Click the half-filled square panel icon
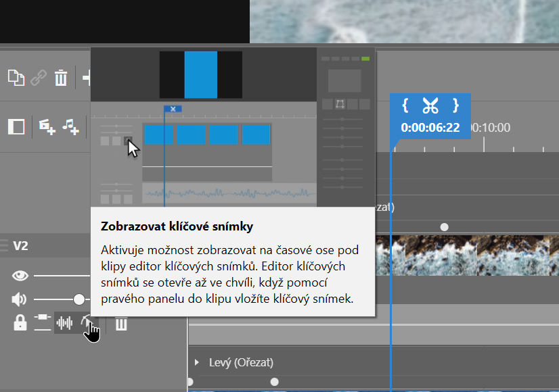This screenshot has height=392, width=559. click(16, 126)
